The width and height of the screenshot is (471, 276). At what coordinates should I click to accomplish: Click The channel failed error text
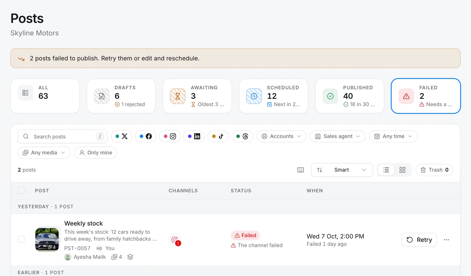(x=257, y=245)
